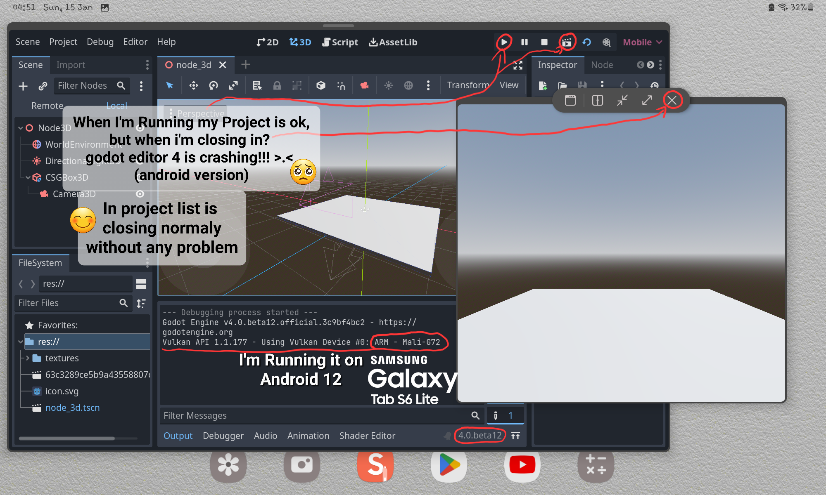Open the Debugger bottom panel

coord(223,436)
